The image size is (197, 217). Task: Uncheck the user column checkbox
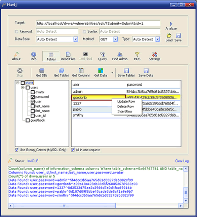(33, 101)
